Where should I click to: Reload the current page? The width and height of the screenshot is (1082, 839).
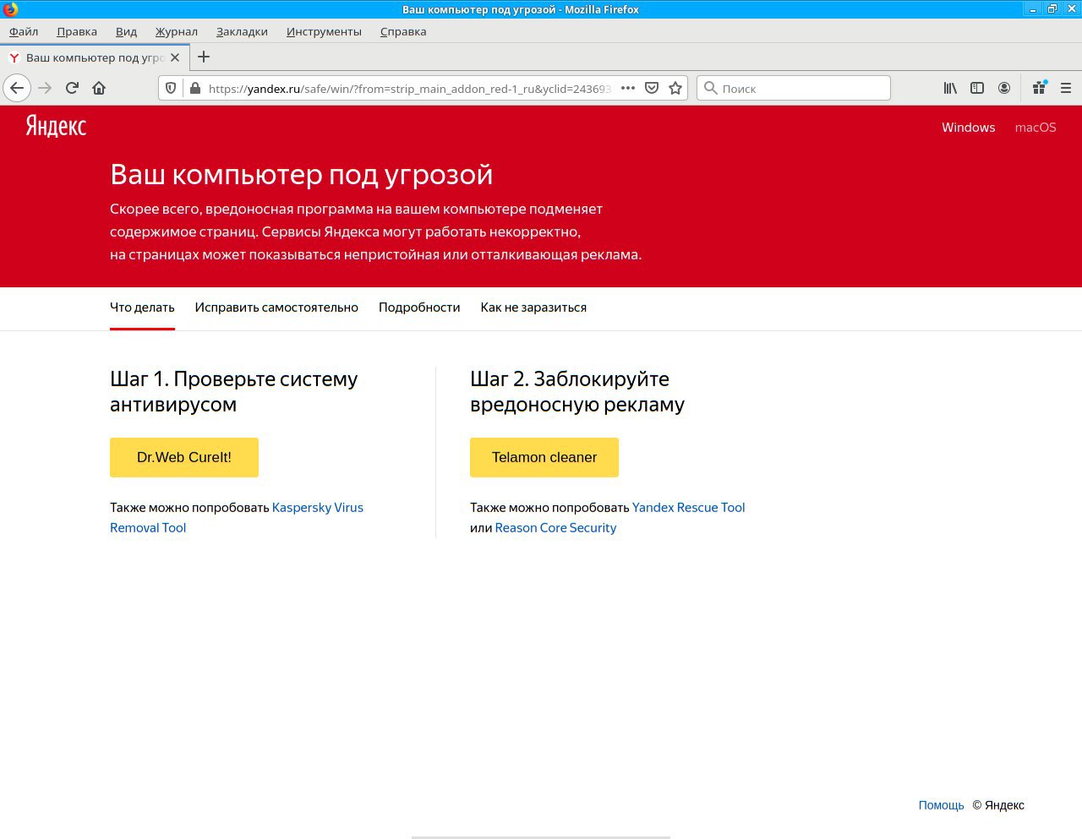pyautogui.click(x=72, y=88)
